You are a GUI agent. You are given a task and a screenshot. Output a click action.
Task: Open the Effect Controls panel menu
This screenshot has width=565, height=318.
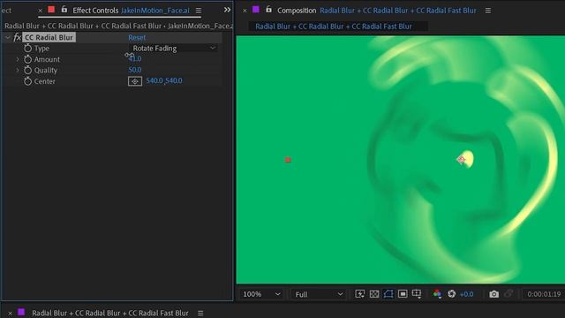point(199,11)
